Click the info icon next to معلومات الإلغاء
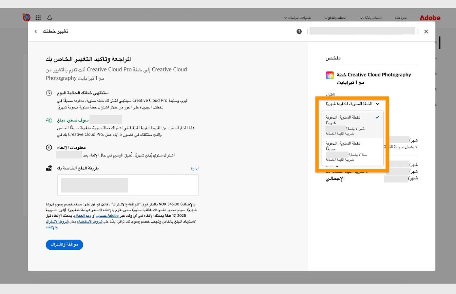 tap(49, 147)
